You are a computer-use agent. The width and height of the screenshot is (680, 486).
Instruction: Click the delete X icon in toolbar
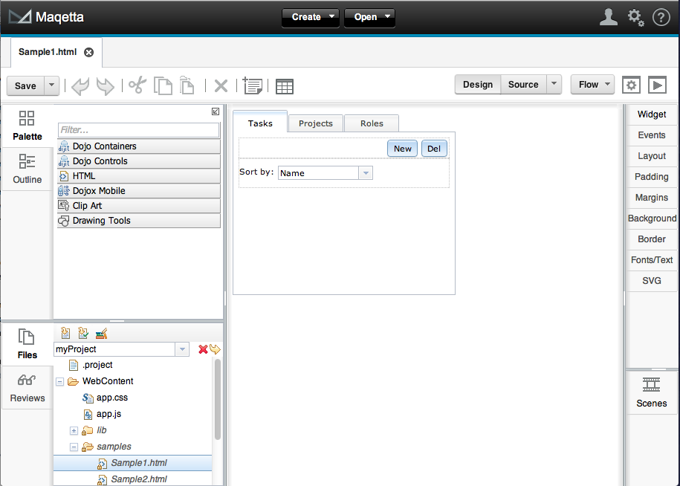pos(221,85)
